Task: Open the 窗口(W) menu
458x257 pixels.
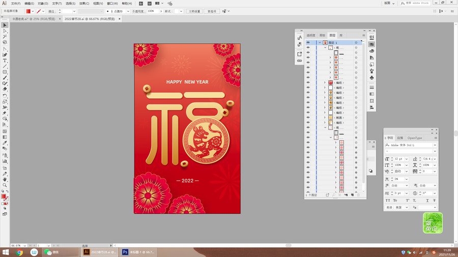Action: pyautogui.click(x=112, y=4)
